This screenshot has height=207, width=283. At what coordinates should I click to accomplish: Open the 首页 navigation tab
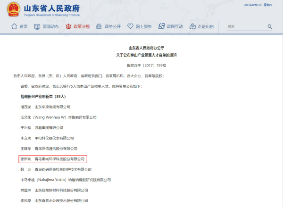(24, 26)
